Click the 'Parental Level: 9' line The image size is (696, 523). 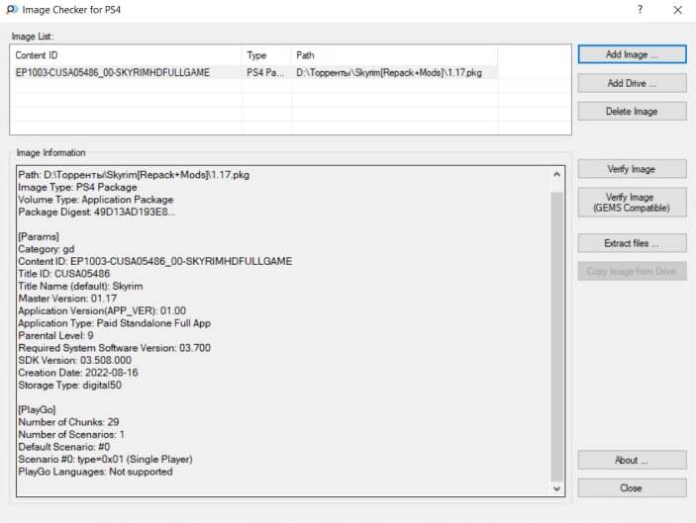[55, 335]
